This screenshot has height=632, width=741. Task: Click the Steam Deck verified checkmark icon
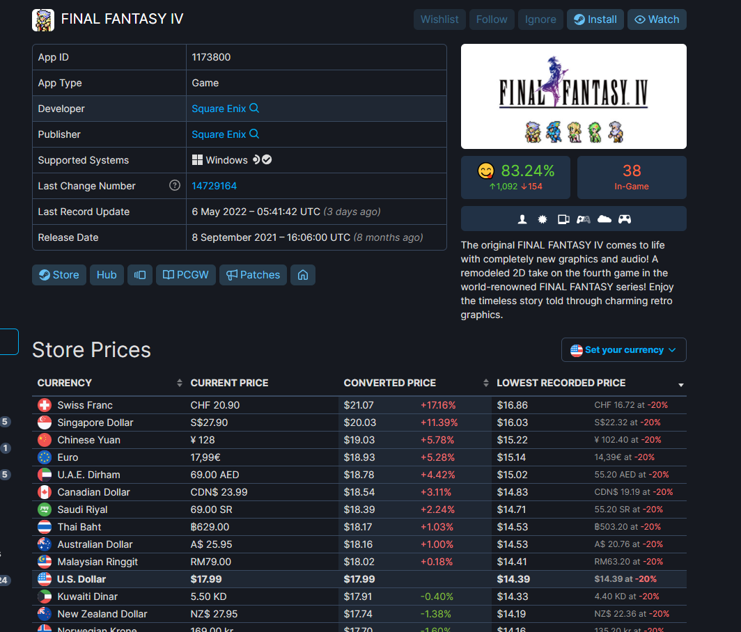coord(267,159)
